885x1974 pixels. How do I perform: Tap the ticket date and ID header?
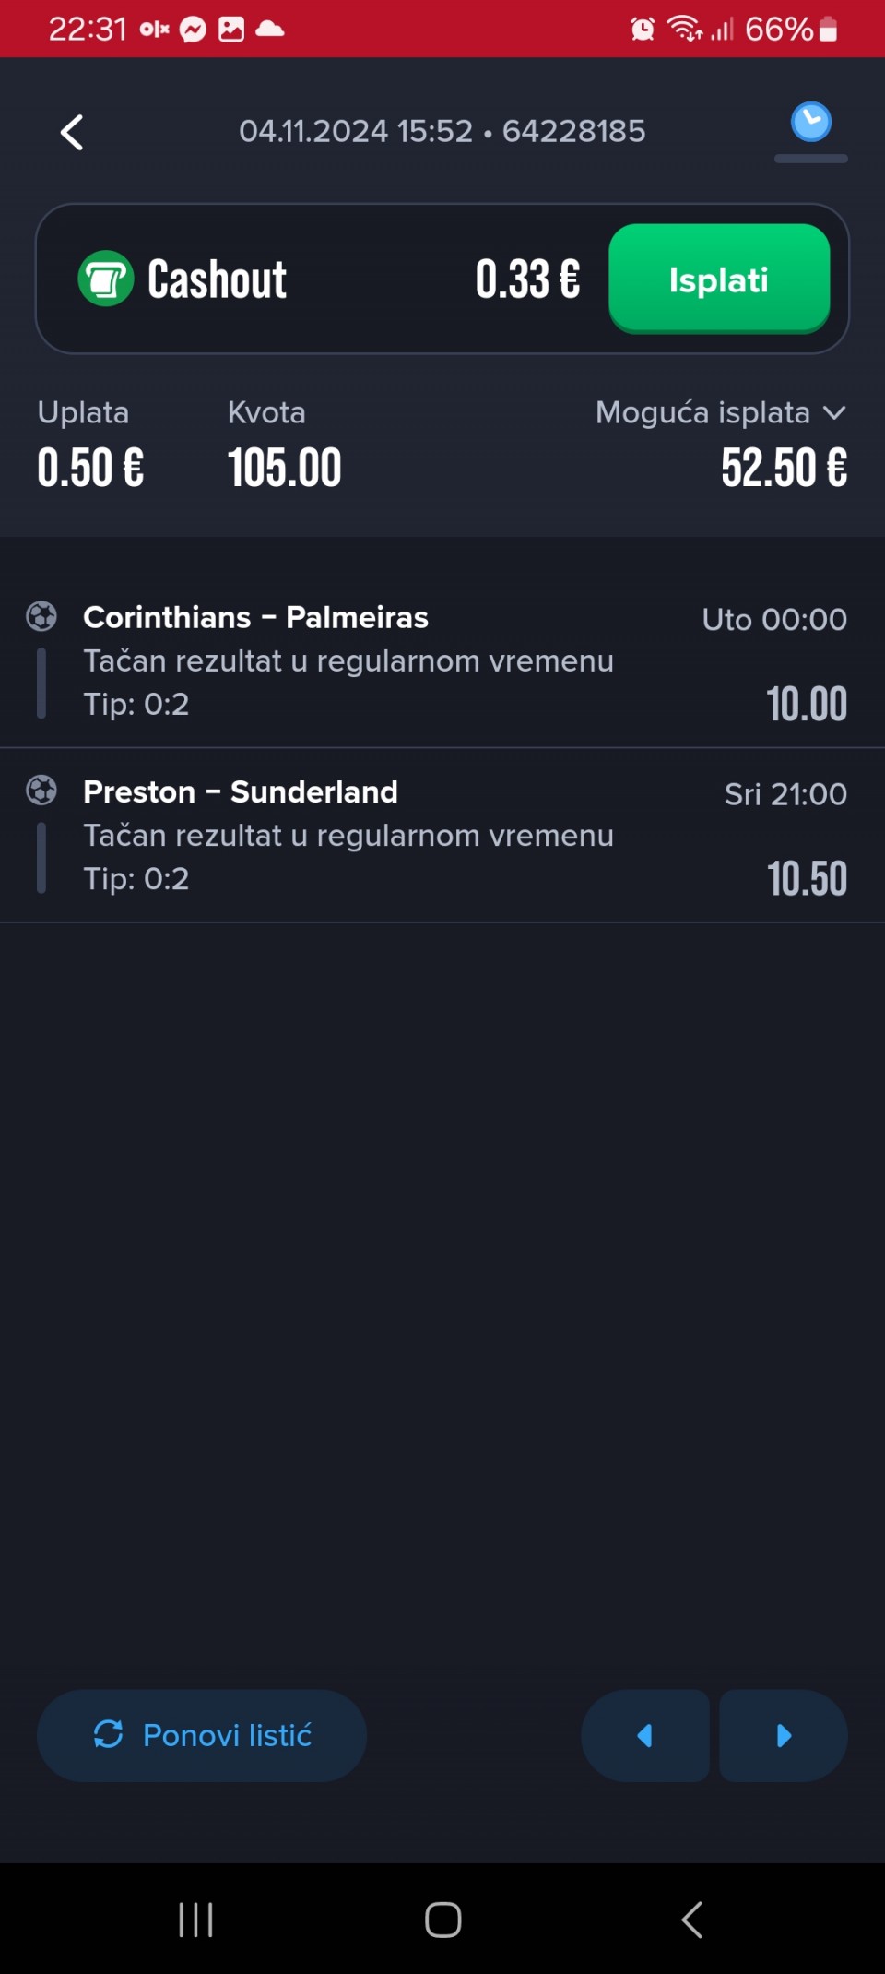click(442, 131)
